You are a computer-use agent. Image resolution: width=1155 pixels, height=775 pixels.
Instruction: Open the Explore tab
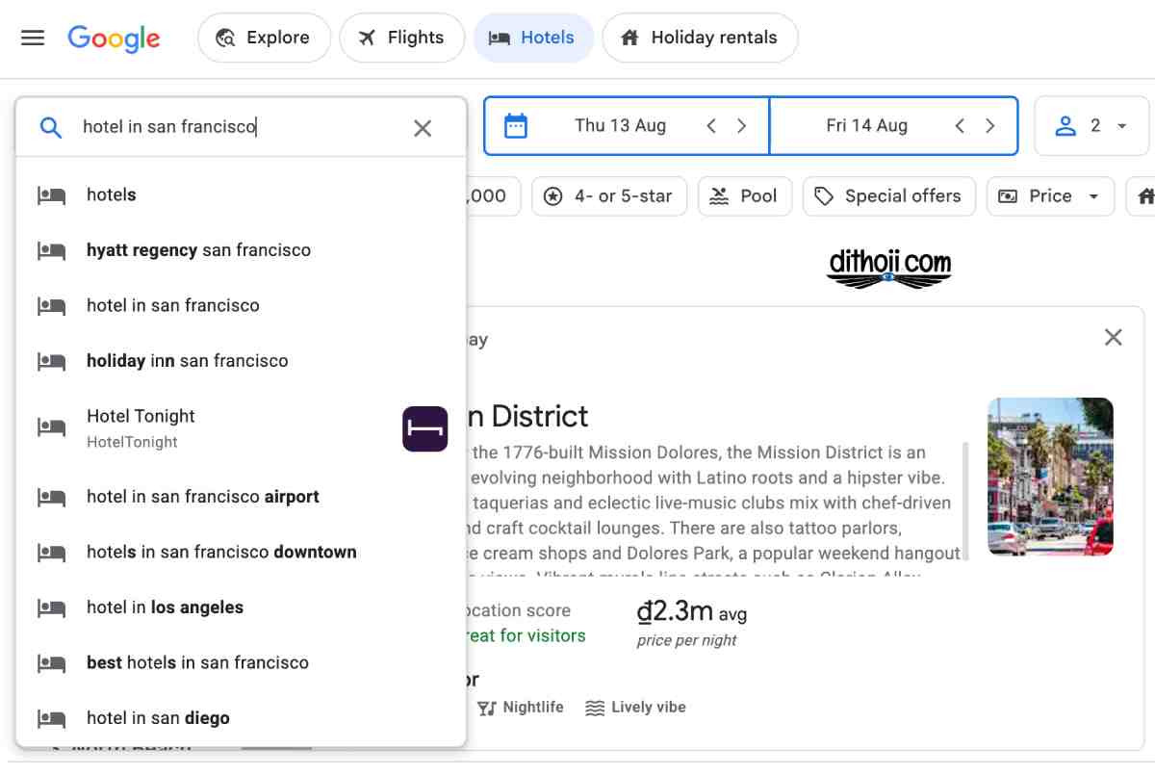[264, 38]
